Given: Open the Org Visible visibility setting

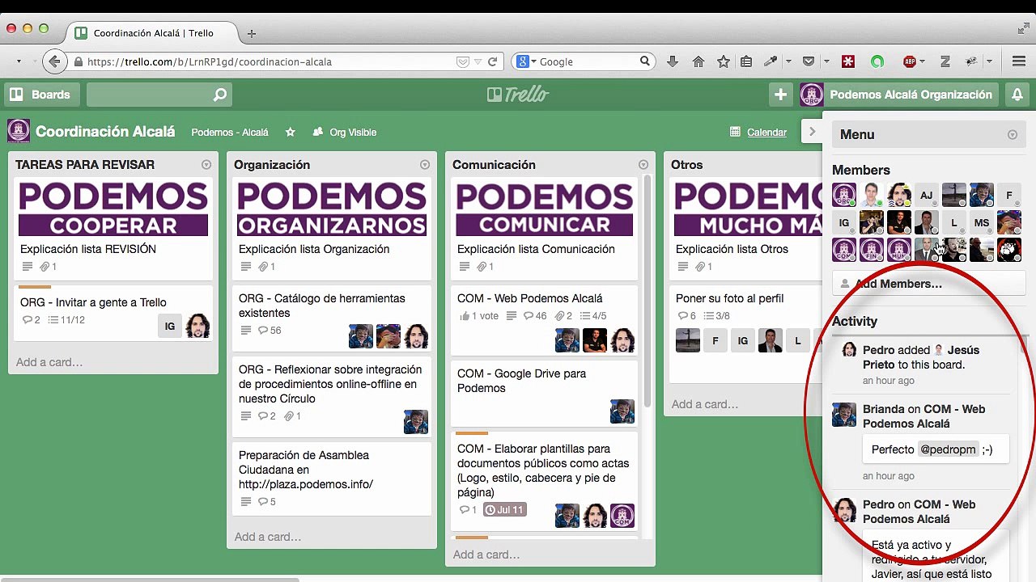Looking at the screenshot, I should 345,133.
